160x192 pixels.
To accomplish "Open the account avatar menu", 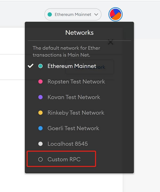I will [115, 14].
